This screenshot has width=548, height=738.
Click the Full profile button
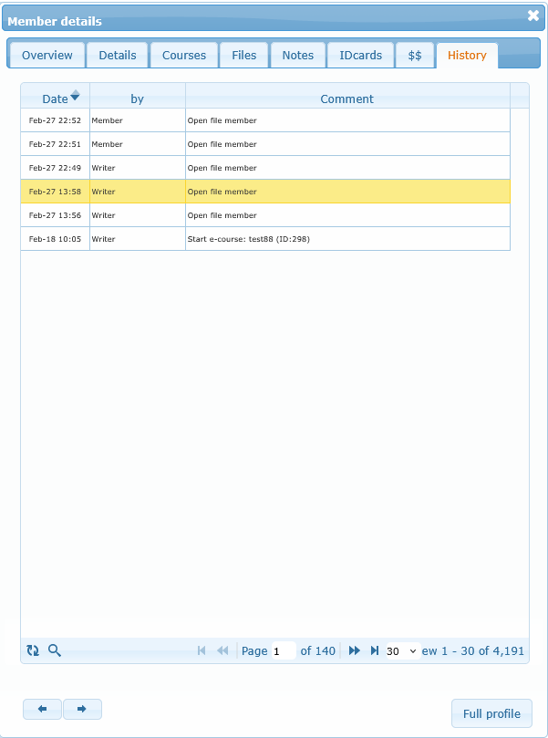pyautogui.click(x=491, y=713)
